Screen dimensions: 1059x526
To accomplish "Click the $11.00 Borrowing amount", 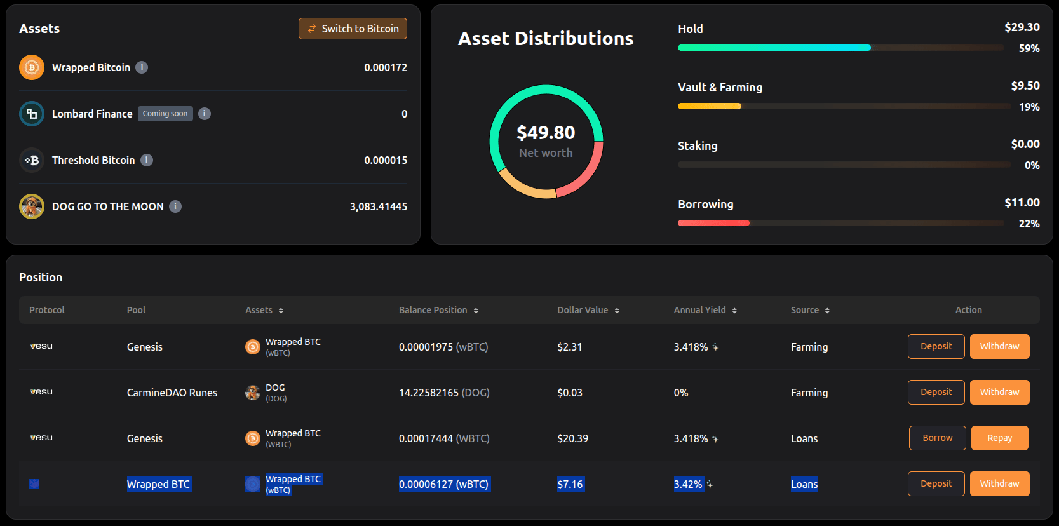I will click(1022, 203).
